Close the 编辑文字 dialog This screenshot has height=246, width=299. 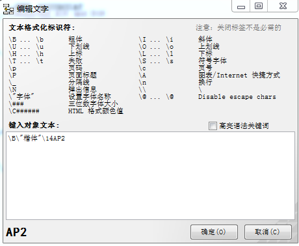[283, 6]
